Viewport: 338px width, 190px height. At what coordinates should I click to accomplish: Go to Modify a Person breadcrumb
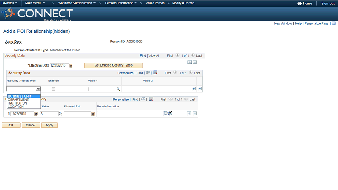[183, 3]
